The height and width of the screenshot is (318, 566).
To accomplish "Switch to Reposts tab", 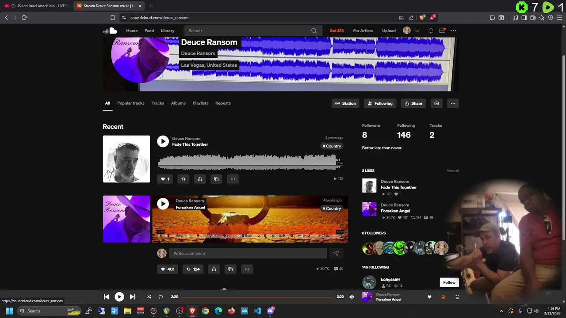I will 223,103.
